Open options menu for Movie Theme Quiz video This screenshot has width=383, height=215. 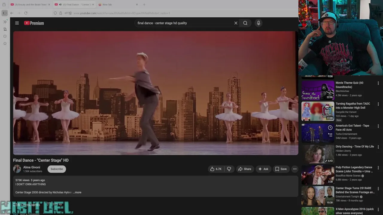(378, 83)
